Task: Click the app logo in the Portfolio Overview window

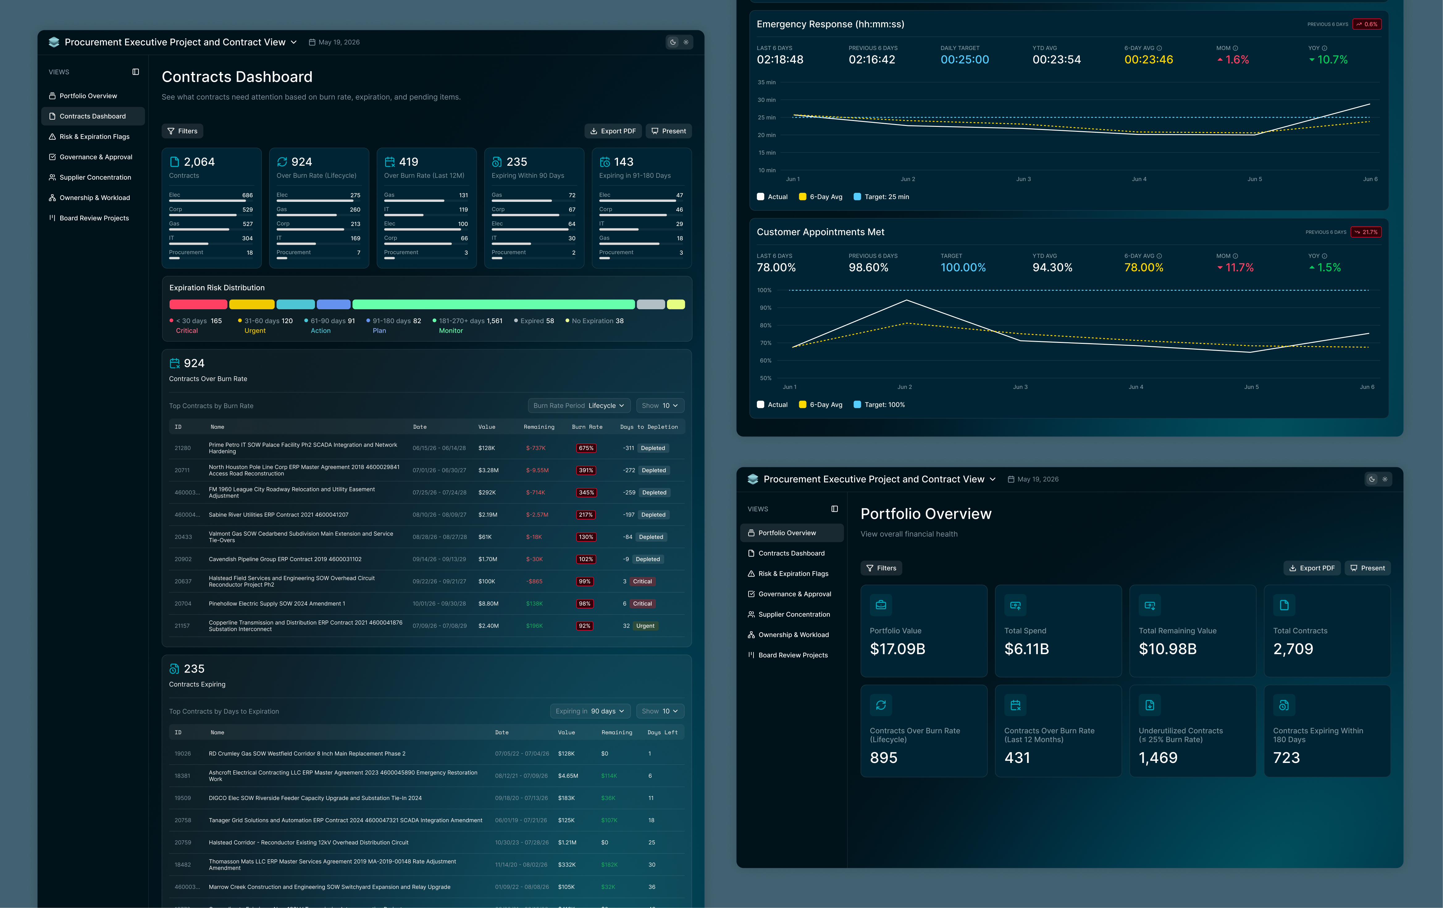Action: (x=753, y=479)
